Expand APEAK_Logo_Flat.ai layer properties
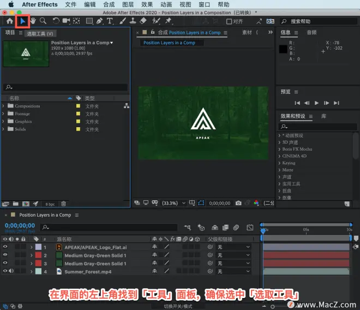 click(32, 247)
